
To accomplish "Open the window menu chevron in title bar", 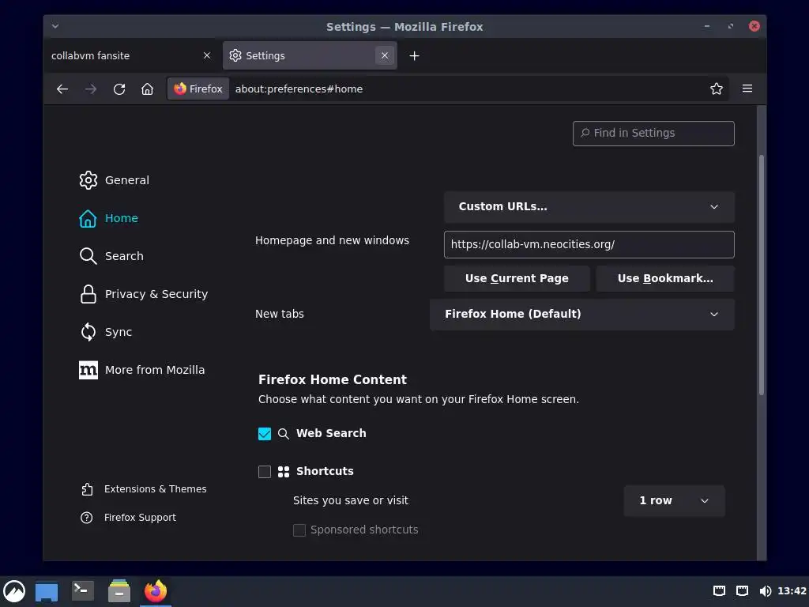I will point(55,26).
